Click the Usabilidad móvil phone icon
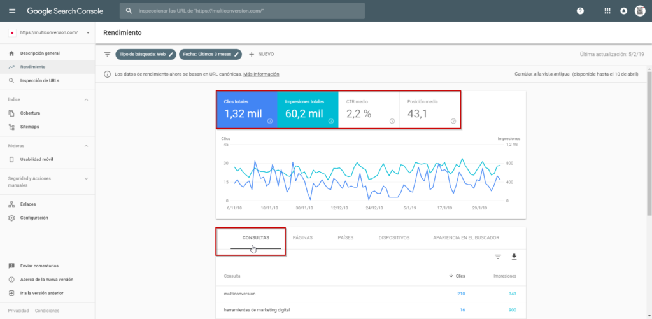652x319 pixels. point(11,159)
